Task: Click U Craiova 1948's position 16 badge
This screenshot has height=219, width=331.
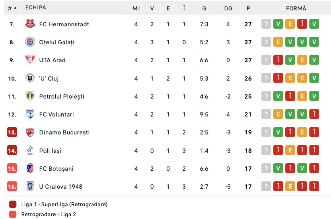Action: pos(12,186)
